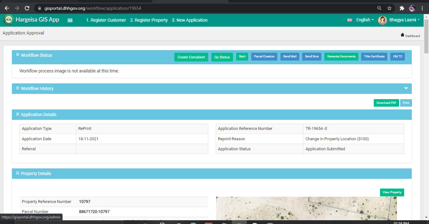The height and width of the screenshot is (224, 429).
Task: Reload the page with refresh icon
Action: pyautogui.click(x=27, y=8)
